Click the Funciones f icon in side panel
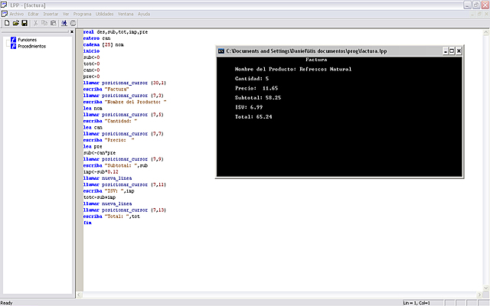 [x=13, y=40]
